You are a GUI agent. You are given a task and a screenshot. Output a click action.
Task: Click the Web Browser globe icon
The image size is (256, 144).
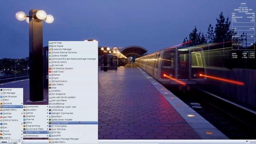pos(1,97)
